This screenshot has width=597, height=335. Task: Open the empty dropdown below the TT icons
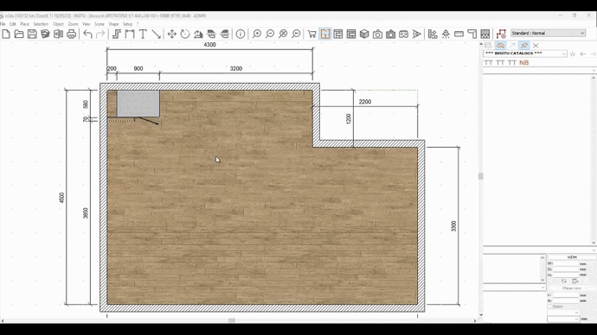pos(539,71)
